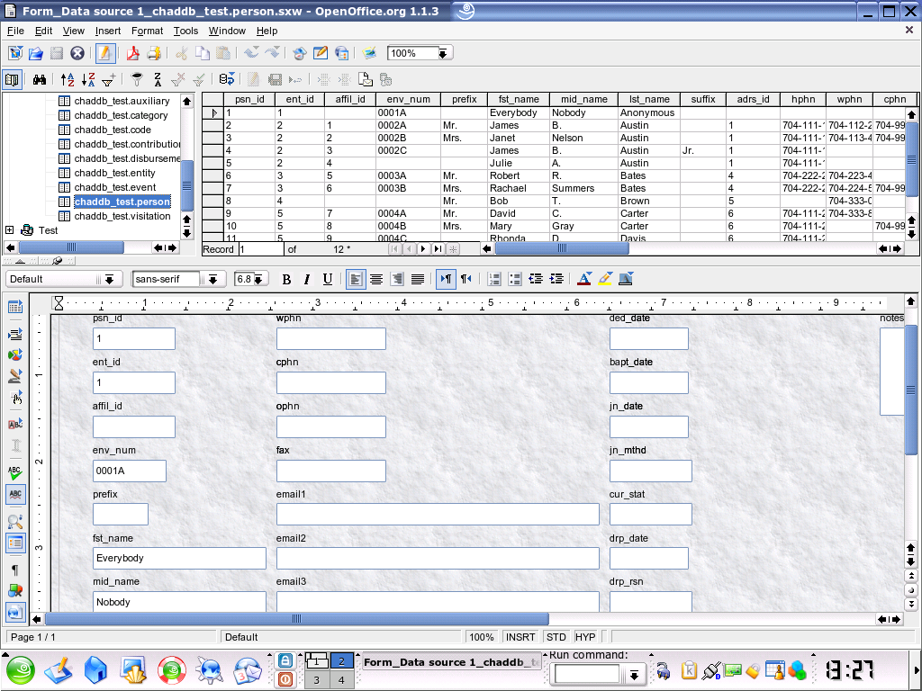Toggle italic formatting
The width and height of the screenshot is (922, 691).
(x=307, y=279)
